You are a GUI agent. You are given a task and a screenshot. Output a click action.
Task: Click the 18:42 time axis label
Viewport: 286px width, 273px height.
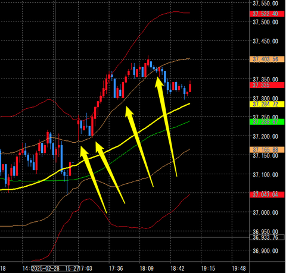click(x=178, y=268)
